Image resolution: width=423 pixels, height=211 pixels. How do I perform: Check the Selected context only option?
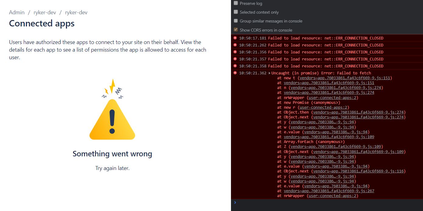(236, 12)
